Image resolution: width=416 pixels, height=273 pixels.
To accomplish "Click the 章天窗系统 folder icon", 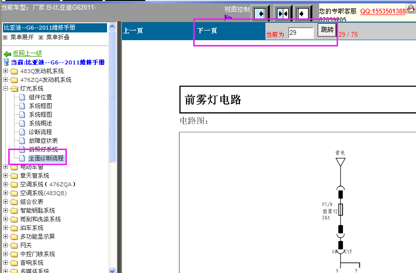I will pyautogui.click(x=14, y=176).
